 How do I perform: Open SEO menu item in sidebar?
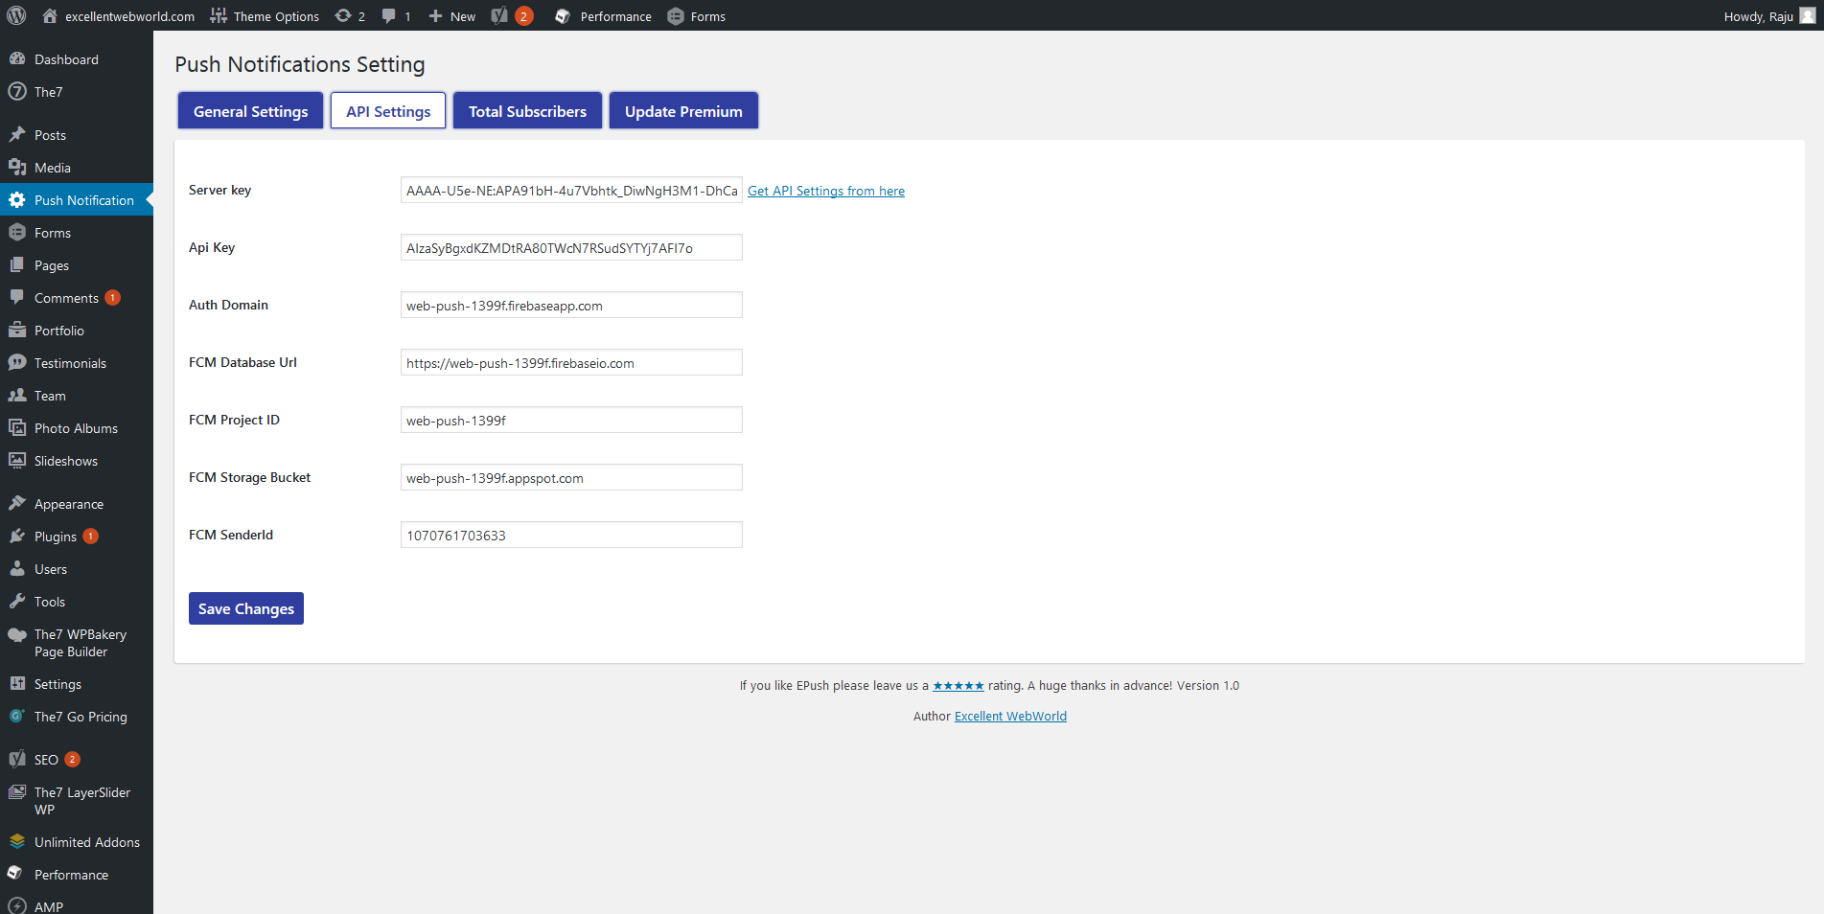77,759
